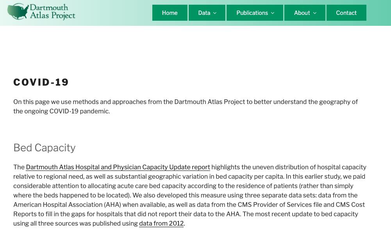Click the chevron next to About
391x235 pixels.
[315, 13]
